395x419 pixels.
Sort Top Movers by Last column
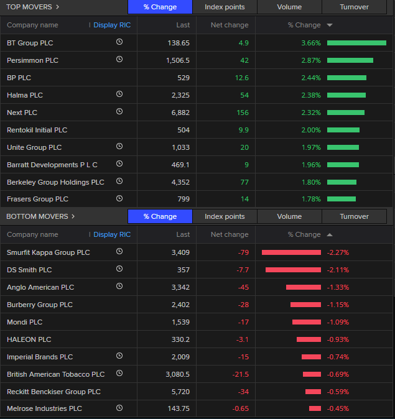(183, 25)
